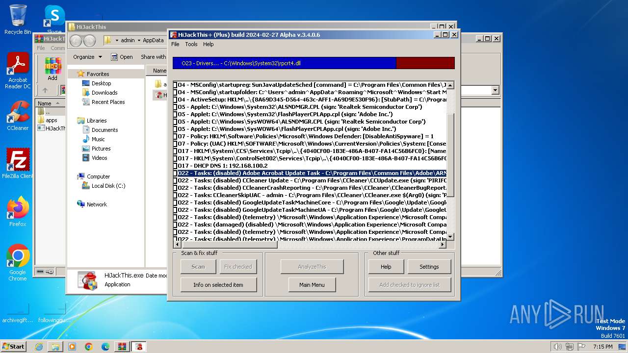Open WinRAR address bar dropdown arrow
The width and height of the screenshot is (628, 353).
pyautogui.click(x=495, y=90)
